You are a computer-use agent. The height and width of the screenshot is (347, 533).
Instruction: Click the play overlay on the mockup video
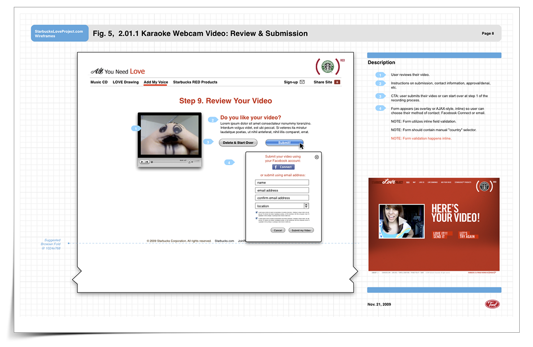tap(402, 221)
